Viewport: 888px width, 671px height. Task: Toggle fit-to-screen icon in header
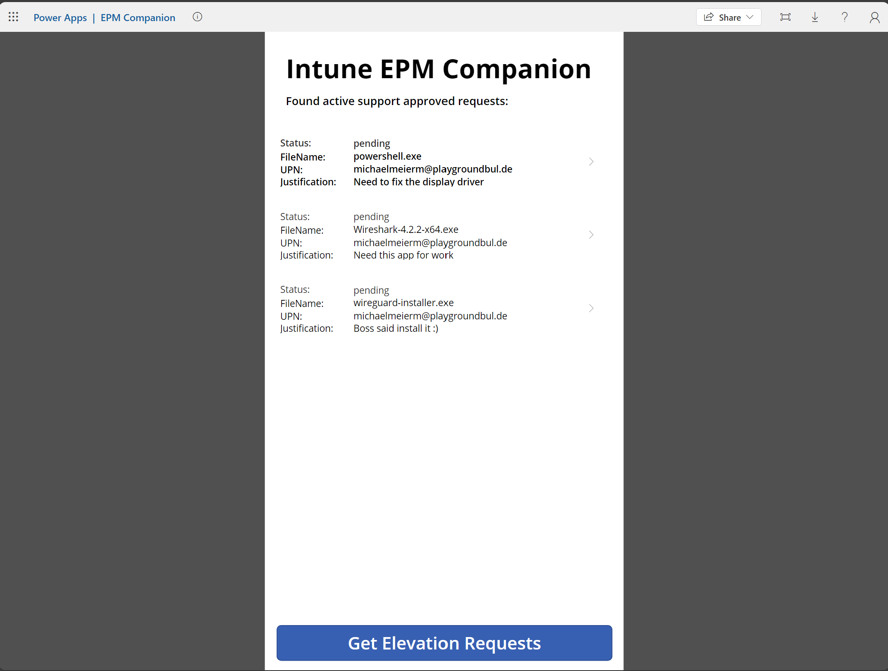coord(785,17)
